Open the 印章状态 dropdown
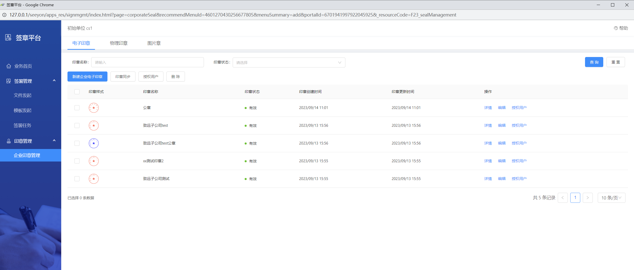 pyautogui.click(x=289, y=62)
